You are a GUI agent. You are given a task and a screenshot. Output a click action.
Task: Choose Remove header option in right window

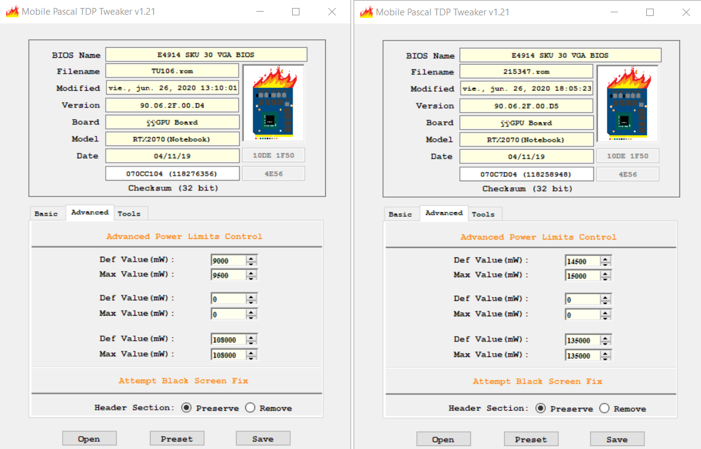coord(604,408)
